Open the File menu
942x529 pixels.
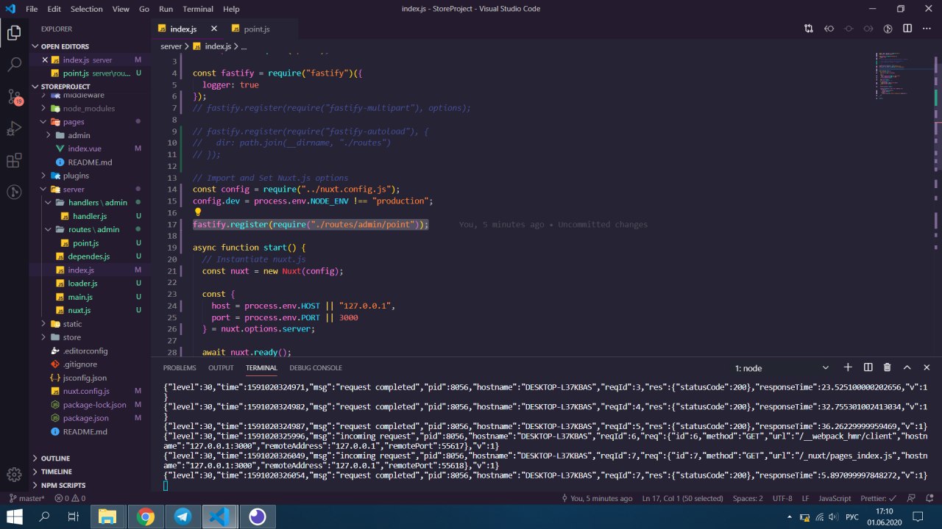click(32, 9)
